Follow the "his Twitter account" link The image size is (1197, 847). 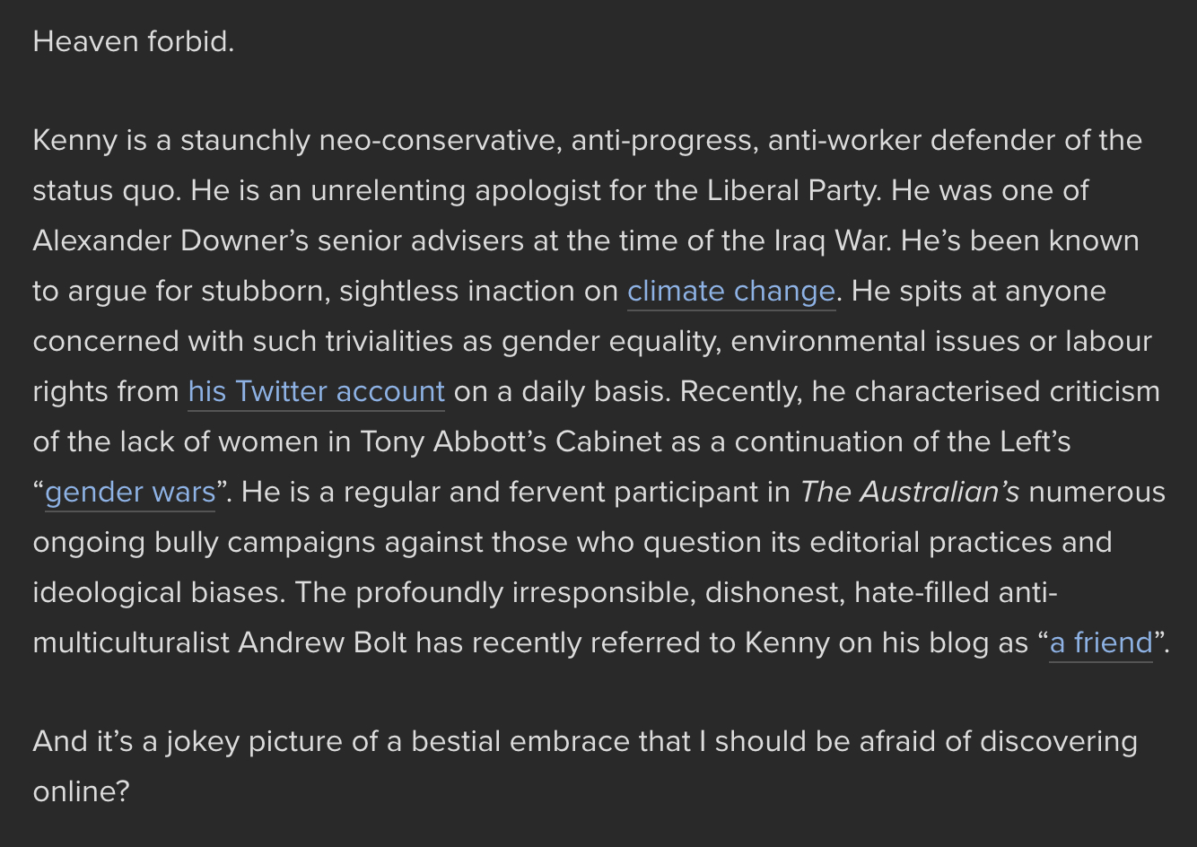coord(316,392)
